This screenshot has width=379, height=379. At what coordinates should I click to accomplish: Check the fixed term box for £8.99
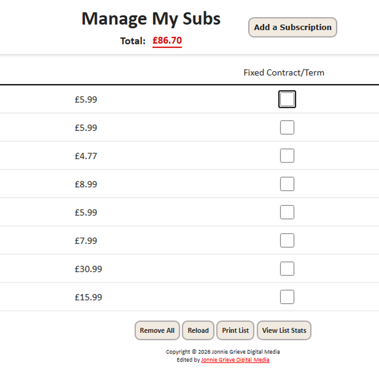click(x=287, y=184)
